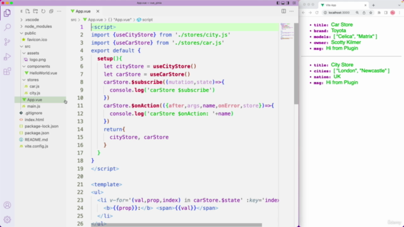Create a new file in Explorer
Viewport: 404px width, 227px height.
[28, 11]
